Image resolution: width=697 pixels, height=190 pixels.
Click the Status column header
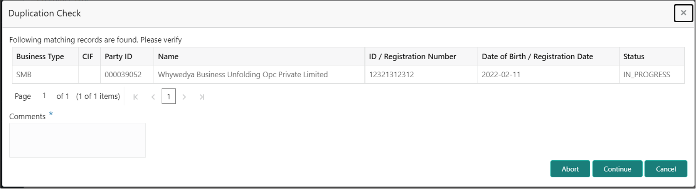click(633, 57)
